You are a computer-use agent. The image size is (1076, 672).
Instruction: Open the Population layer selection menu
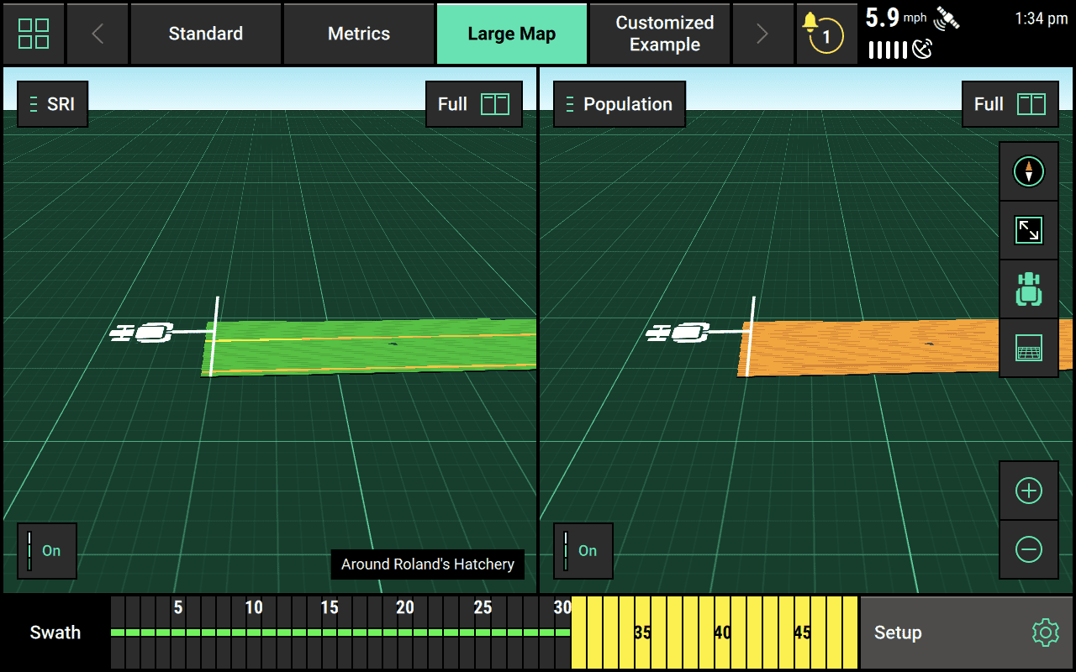tap(620, 103)
